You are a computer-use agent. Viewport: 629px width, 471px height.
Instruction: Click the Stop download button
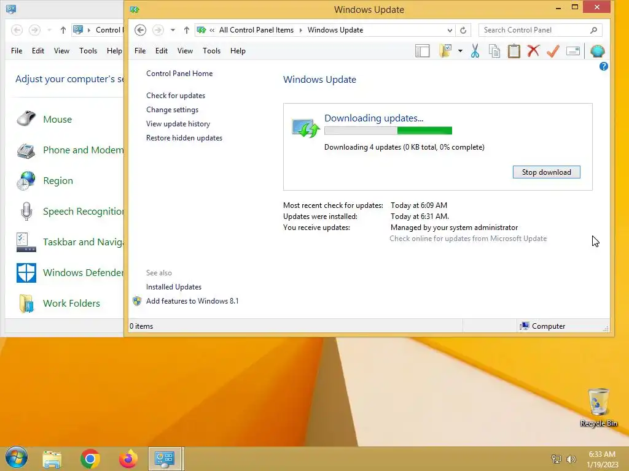pos(546,172)
